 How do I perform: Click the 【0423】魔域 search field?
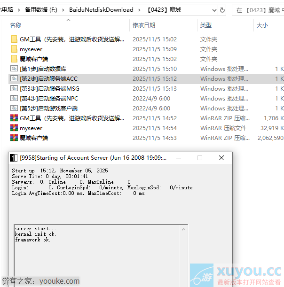pos(258,10)
